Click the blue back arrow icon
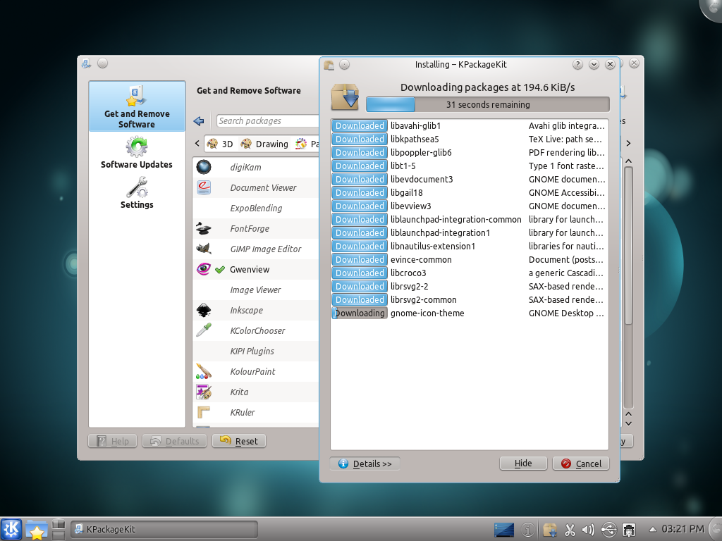Viewport: 722px width, 541px height. pos(199,121)
